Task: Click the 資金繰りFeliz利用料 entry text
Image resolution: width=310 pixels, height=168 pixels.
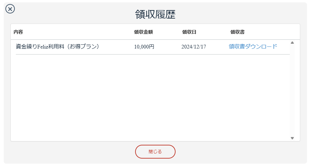Action: tap(40, 47)
